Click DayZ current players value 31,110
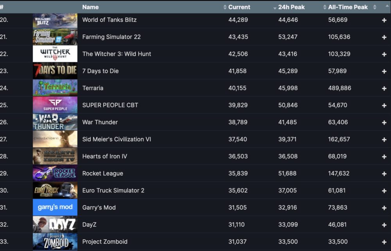 (237, 224)
